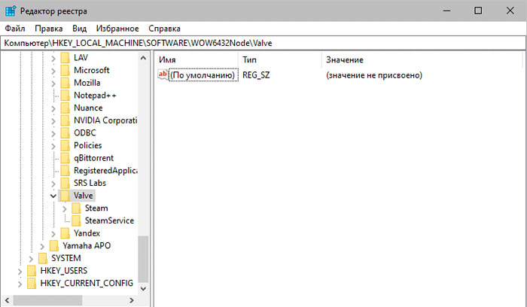
Task: Select the SteamService key label
Action: [109, 220]
